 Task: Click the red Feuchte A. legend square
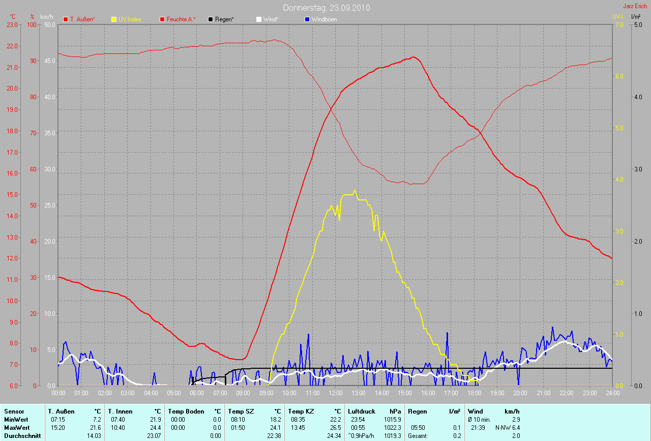coord(162,19)
